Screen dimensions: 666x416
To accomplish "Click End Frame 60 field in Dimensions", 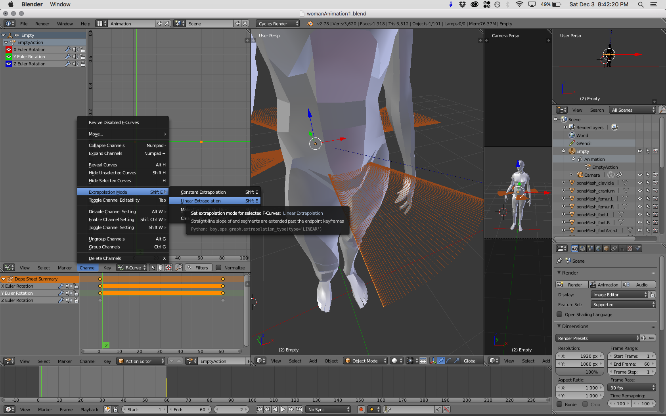I will click(x=632, y=364).
